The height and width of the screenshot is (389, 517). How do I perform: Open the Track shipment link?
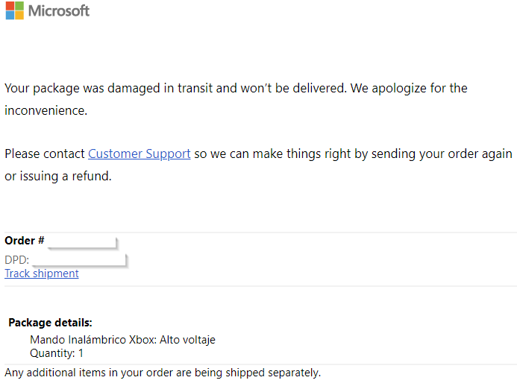click(42, 273)
